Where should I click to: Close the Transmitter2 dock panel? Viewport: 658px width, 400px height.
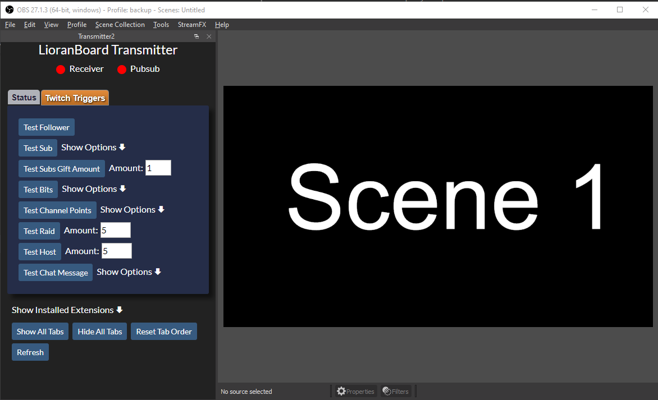click(209, 36)
